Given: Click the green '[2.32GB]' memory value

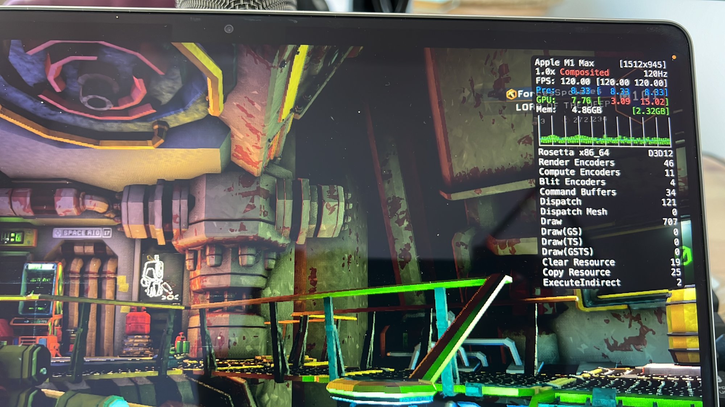Looking at the screenshot, I should 651,111.
